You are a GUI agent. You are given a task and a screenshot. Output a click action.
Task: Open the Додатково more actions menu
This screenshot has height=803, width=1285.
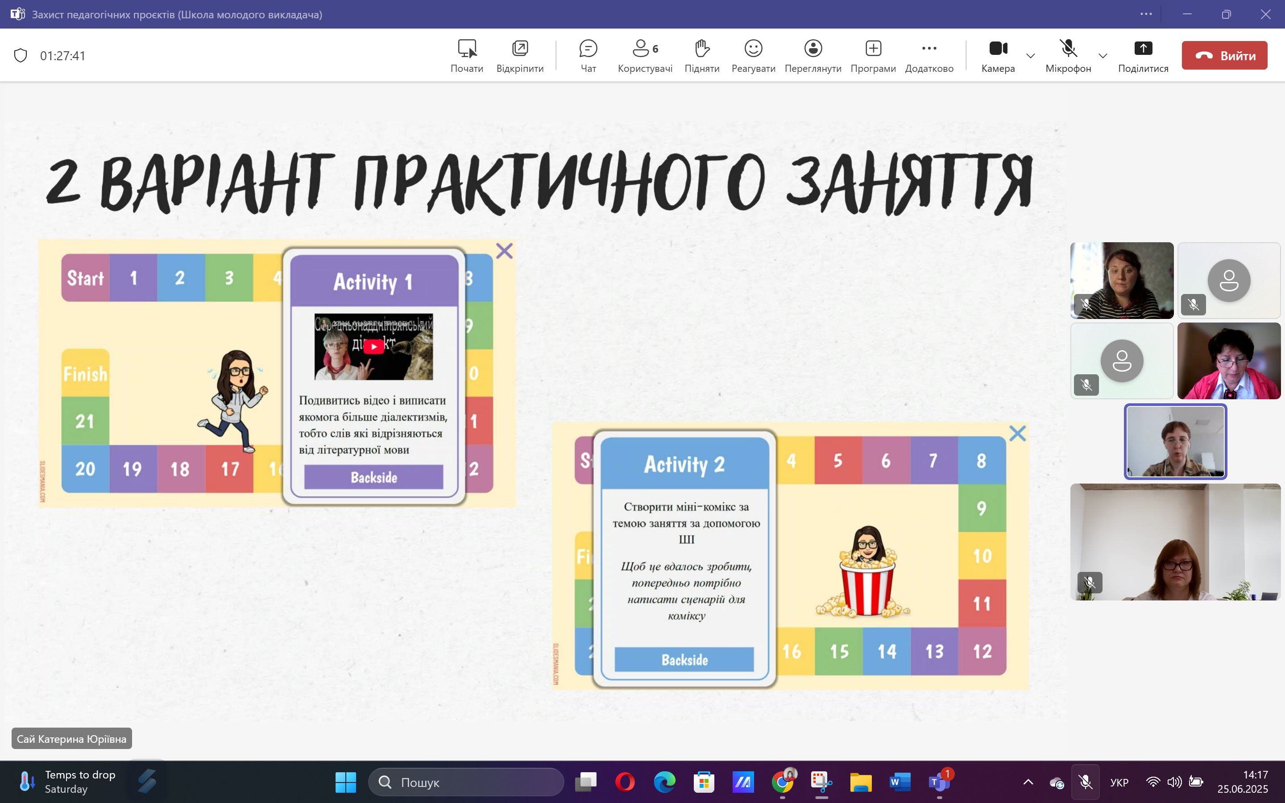929,55
